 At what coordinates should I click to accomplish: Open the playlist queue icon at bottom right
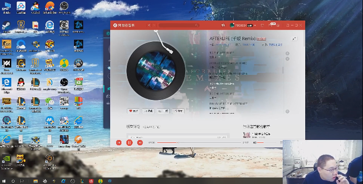(x=281, y=142)
